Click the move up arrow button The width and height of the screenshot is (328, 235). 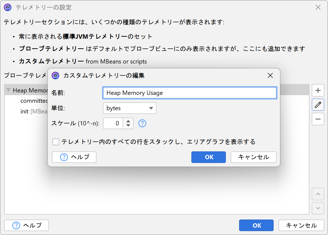tap(318, 194)
